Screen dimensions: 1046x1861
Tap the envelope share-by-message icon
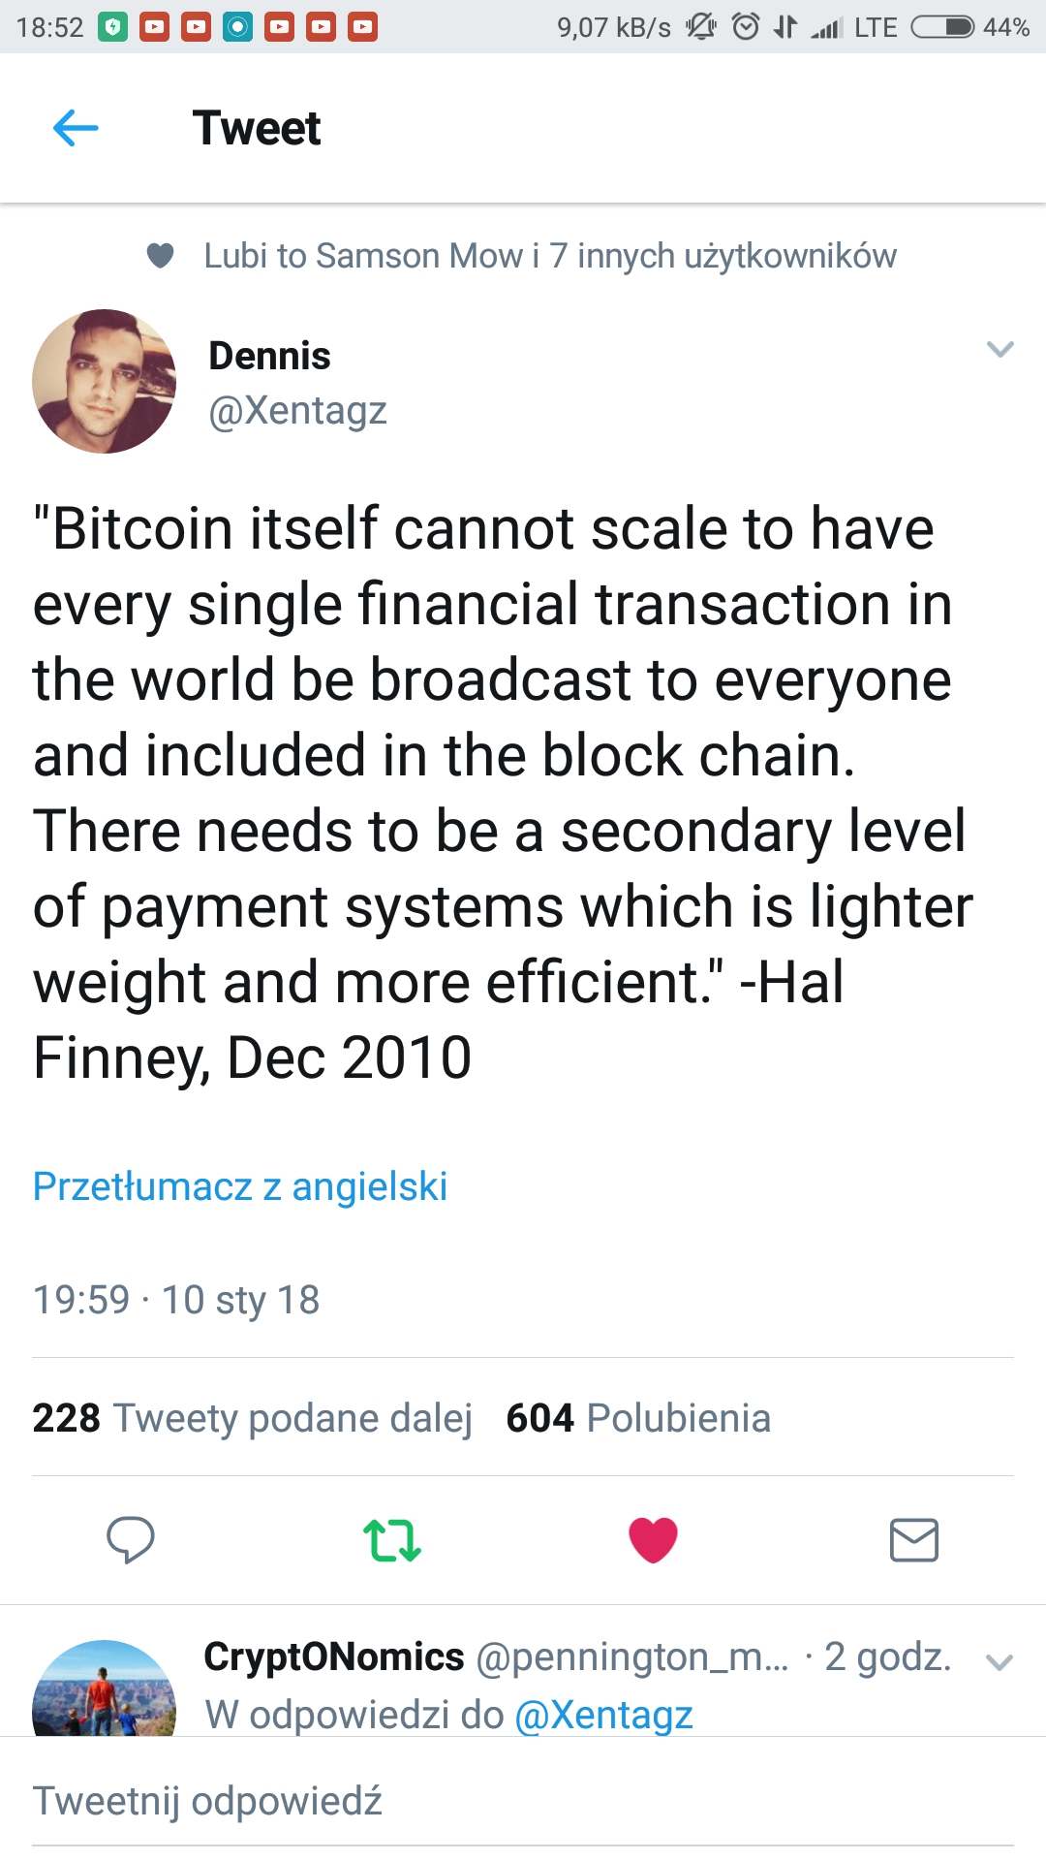point(913,1540)
